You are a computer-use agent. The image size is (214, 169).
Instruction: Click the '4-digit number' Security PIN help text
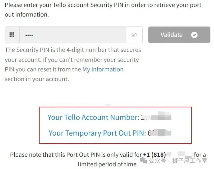pyautogui.click(x=73, y=50)
